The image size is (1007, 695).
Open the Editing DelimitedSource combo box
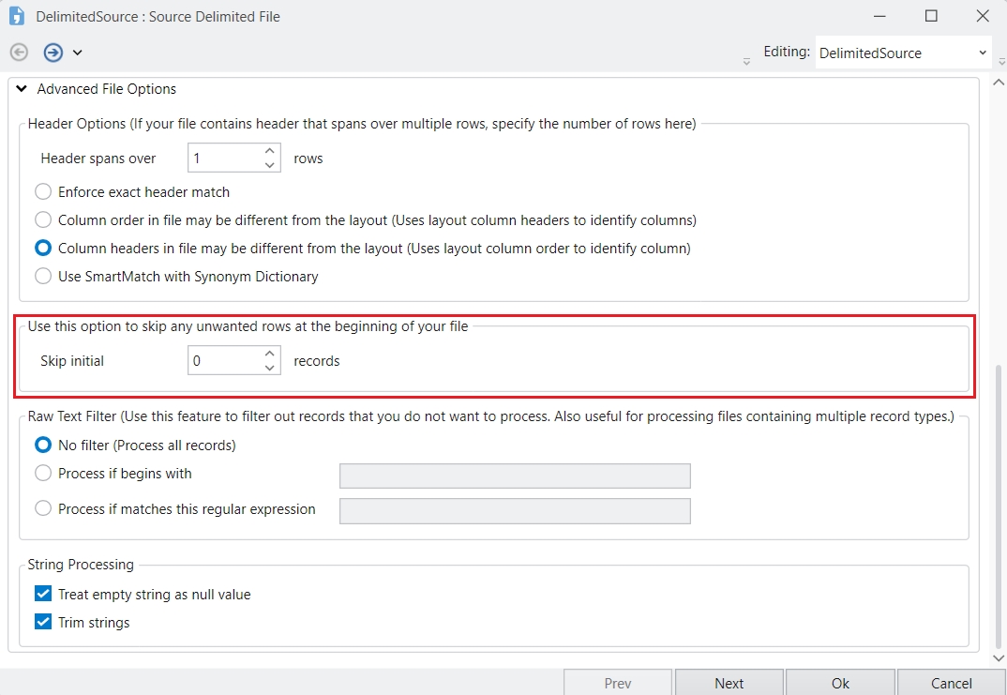point(903,53)
